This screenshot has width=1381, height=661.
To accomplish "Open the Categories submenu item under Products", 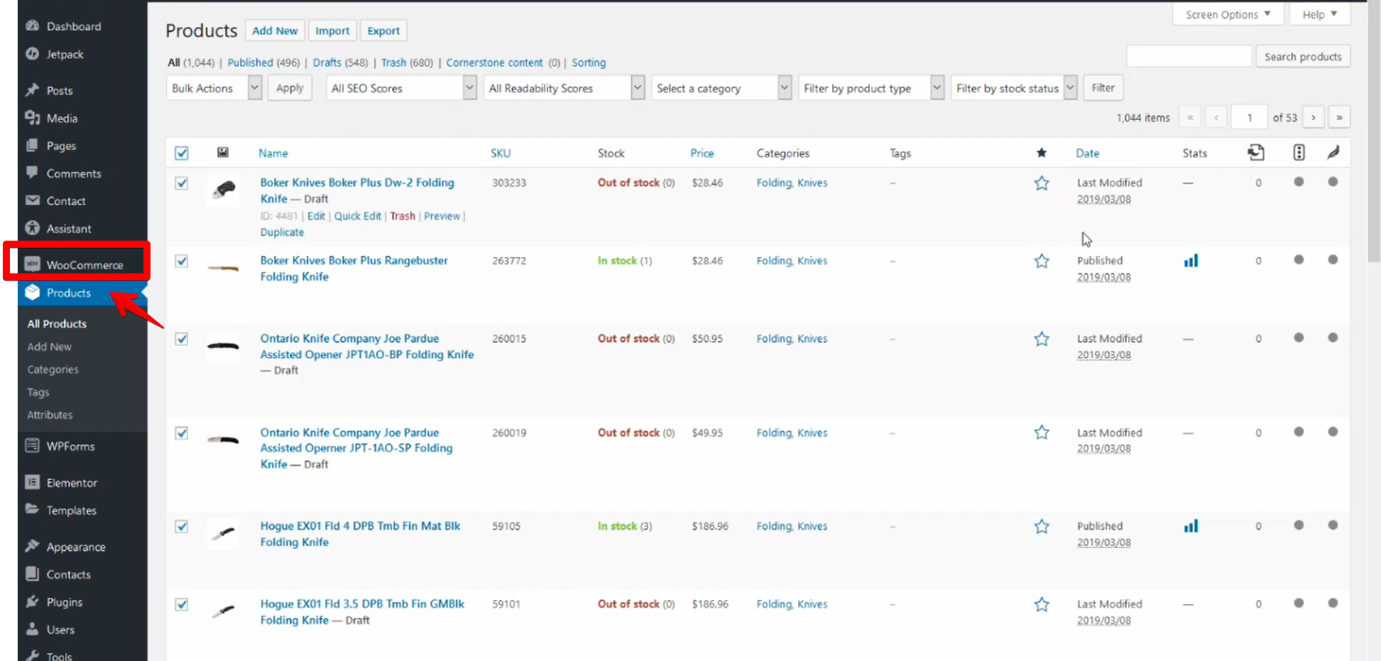I will [x=53, y=369].
